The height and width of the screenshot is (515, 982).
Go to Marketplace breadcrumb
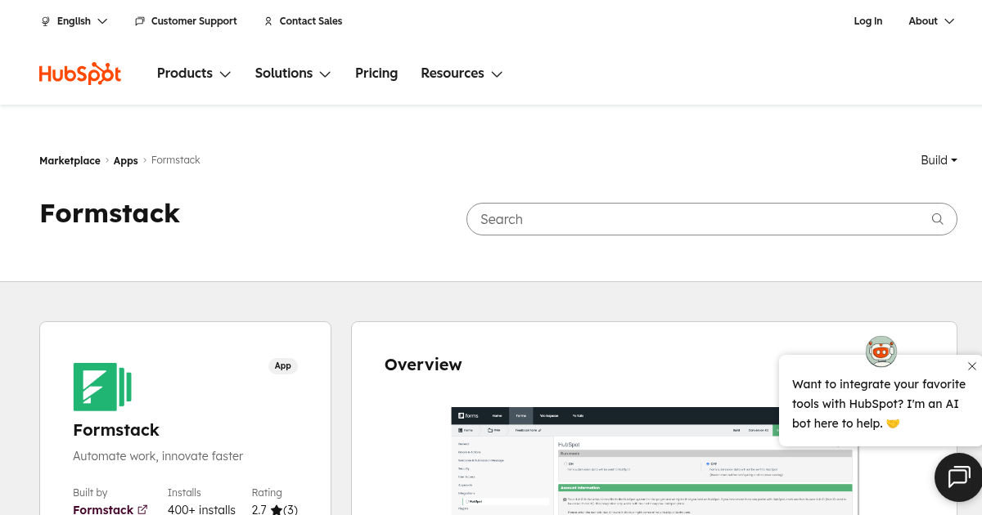click(x=70, y=161)
